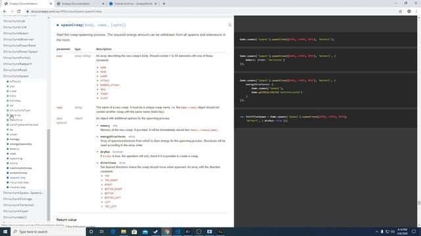Open the Mail app from taskbar
Image resolution: width=421 pixels, height=236 pixels.
(x=145, y=231)
